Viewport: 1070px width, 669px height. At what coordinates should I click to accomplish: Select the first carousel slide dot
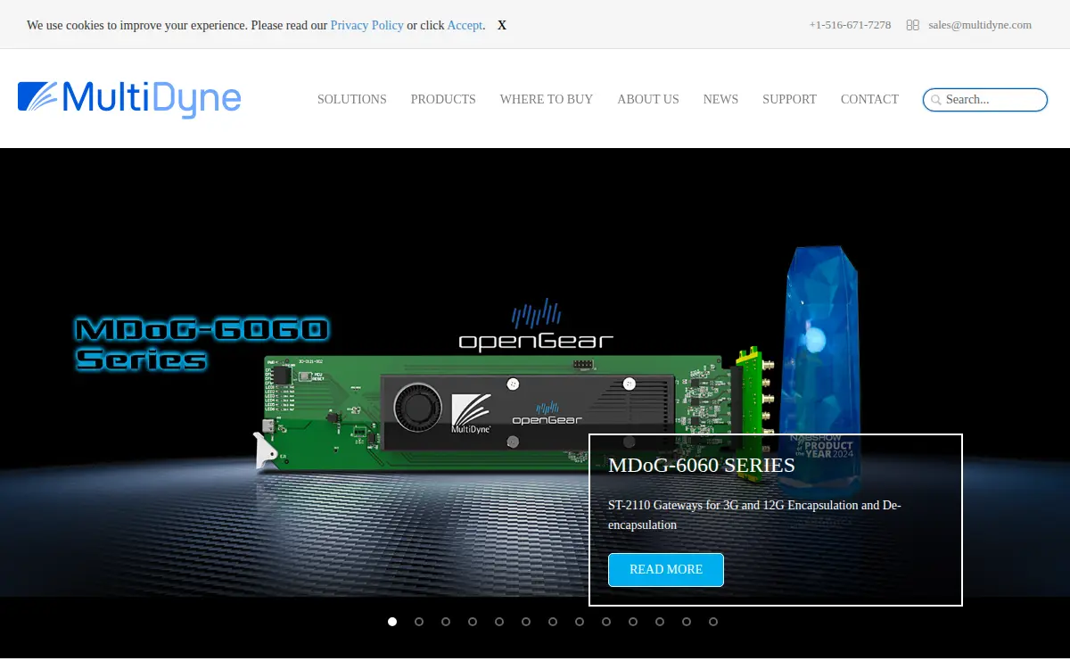[392, 622]
